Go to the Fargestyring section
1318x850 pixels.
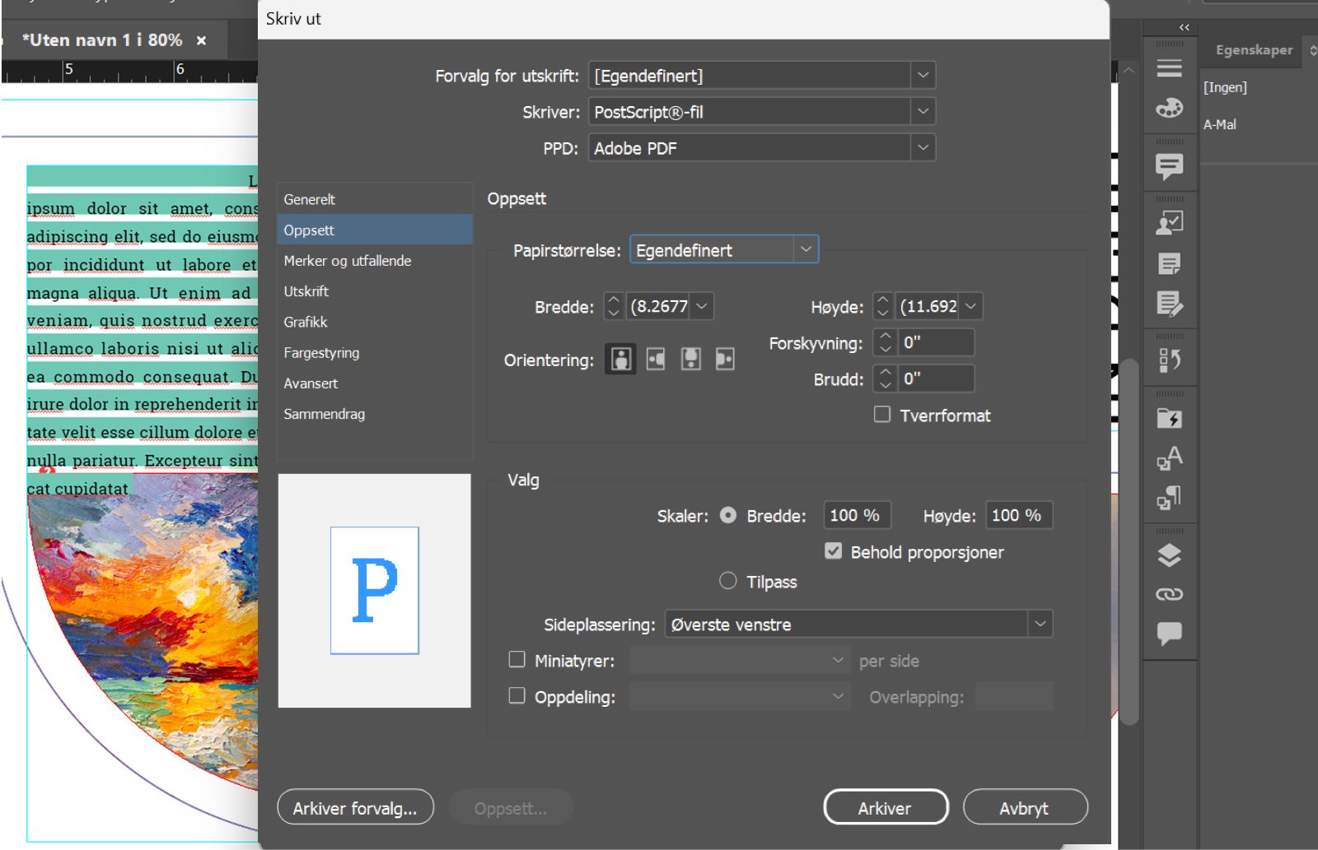375,353
